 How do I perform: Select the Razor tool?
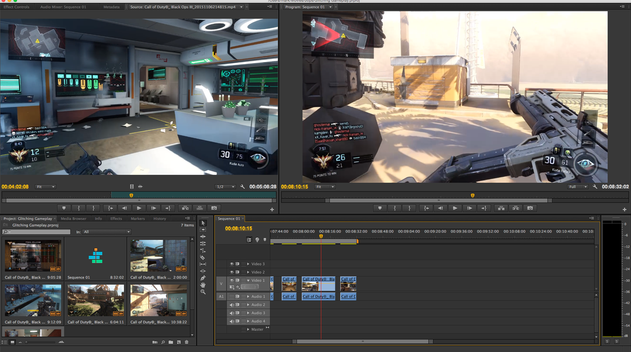[203, 257]
